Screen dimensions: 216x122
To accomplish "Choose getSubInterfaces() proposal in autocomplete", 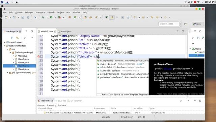I will [123, 74].
